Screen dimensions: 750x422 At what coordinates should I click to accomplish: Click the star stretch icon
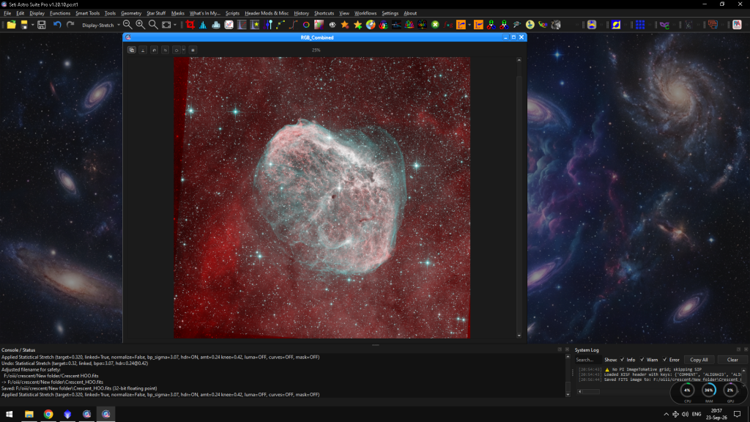coord(255,25)
